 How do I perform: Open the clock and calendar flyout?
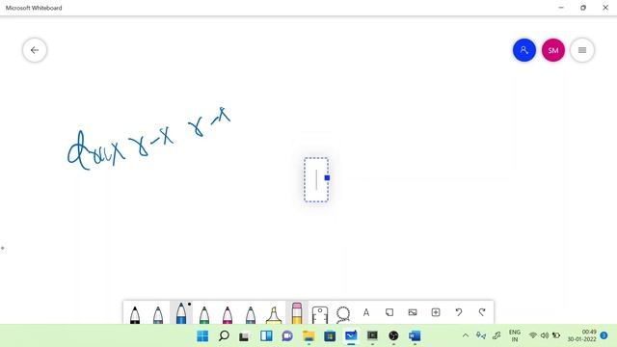point(582,335)
